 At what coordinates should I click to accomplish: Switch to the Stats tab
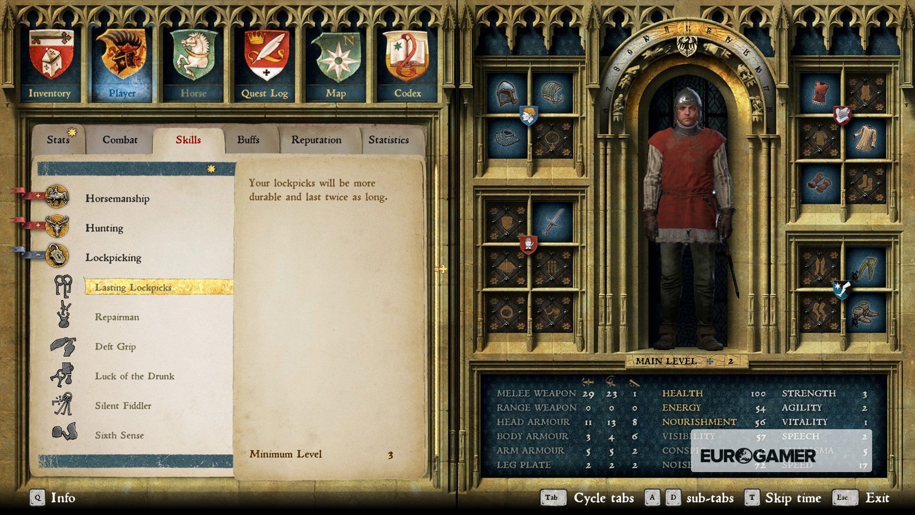60,141
